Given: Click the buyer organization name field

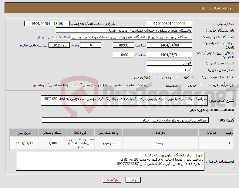Looking at the screenshot, I should click(x=124, y=30).
